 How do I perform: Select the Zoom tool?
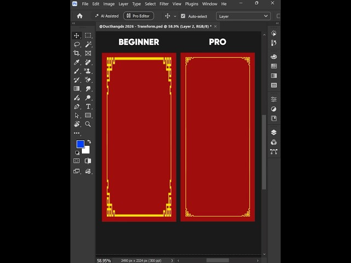[88, 124]
